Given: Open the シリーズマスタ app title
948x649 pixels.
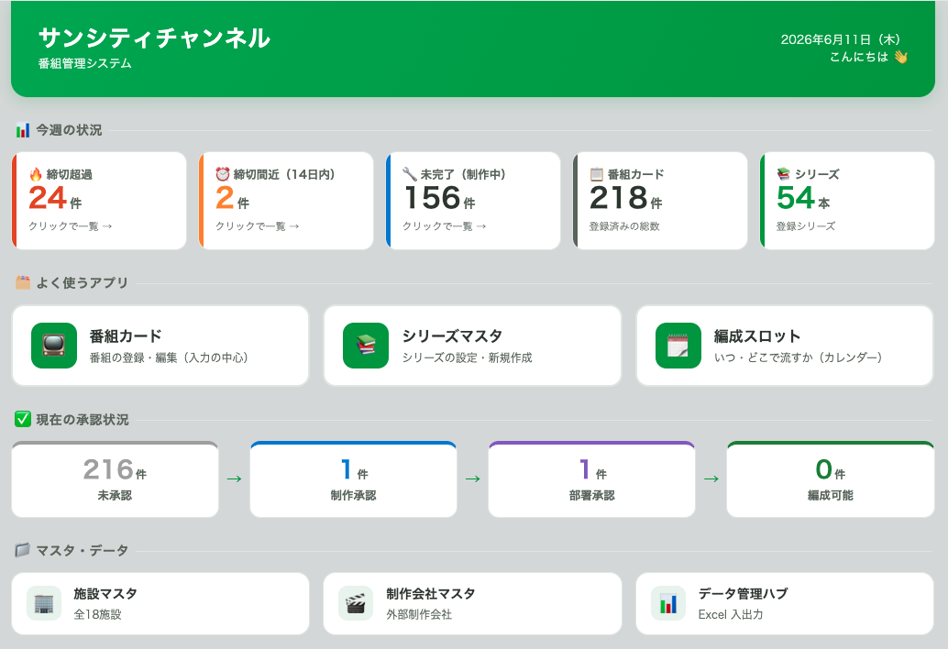Looking at the screenshot, I should coord(452,336).
